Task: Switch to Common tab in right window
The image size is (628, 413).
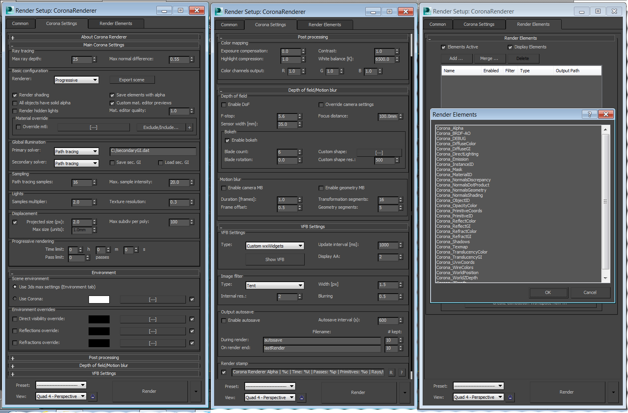Action: (438, 25)
